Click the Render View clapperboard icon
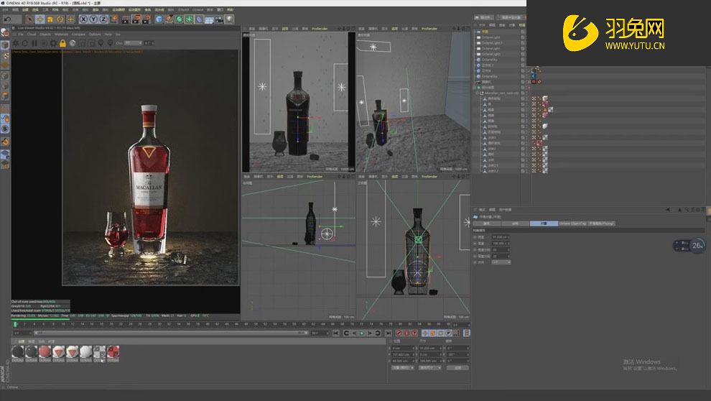The height and width of the screenshot is (401, 711). click(126, 19)
